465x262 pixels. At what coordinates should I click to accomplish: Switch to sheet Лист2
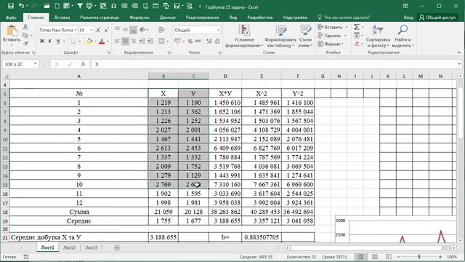70,247
